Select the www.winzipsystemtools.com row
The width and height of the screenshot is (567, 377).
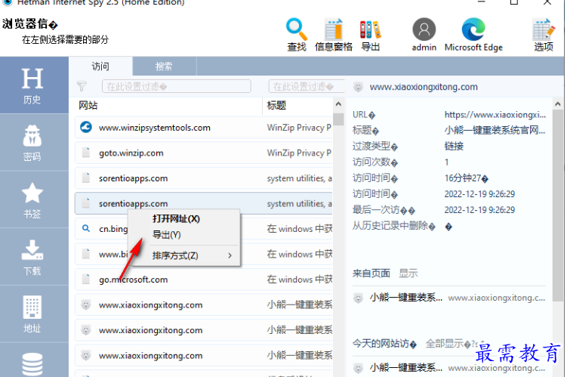[204, 128]
